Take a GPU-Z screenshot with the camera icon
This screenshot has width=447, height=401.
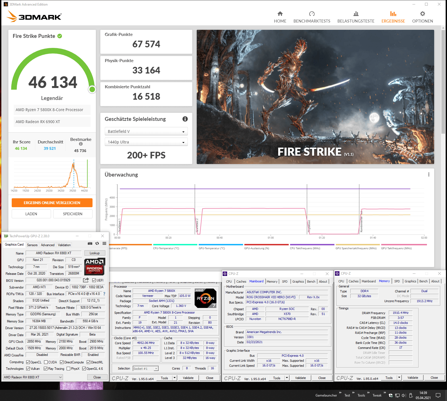pos(90,243)
